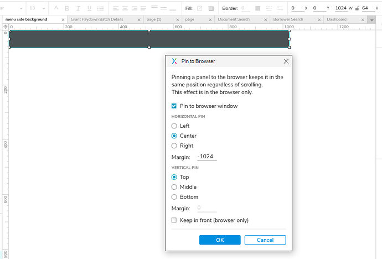Click the width field showing 1024
Image resolution: width=382 pixels, height=259 pixels.
[x=341, y=8]
